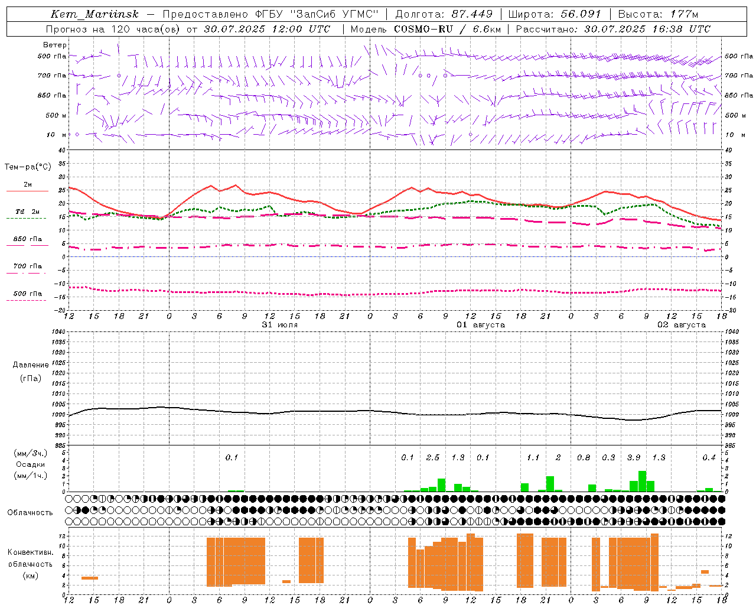This screenshot has height=605, width=756.
Task: Click the 1.1 precipitation total
Action: tap(533, 457)
